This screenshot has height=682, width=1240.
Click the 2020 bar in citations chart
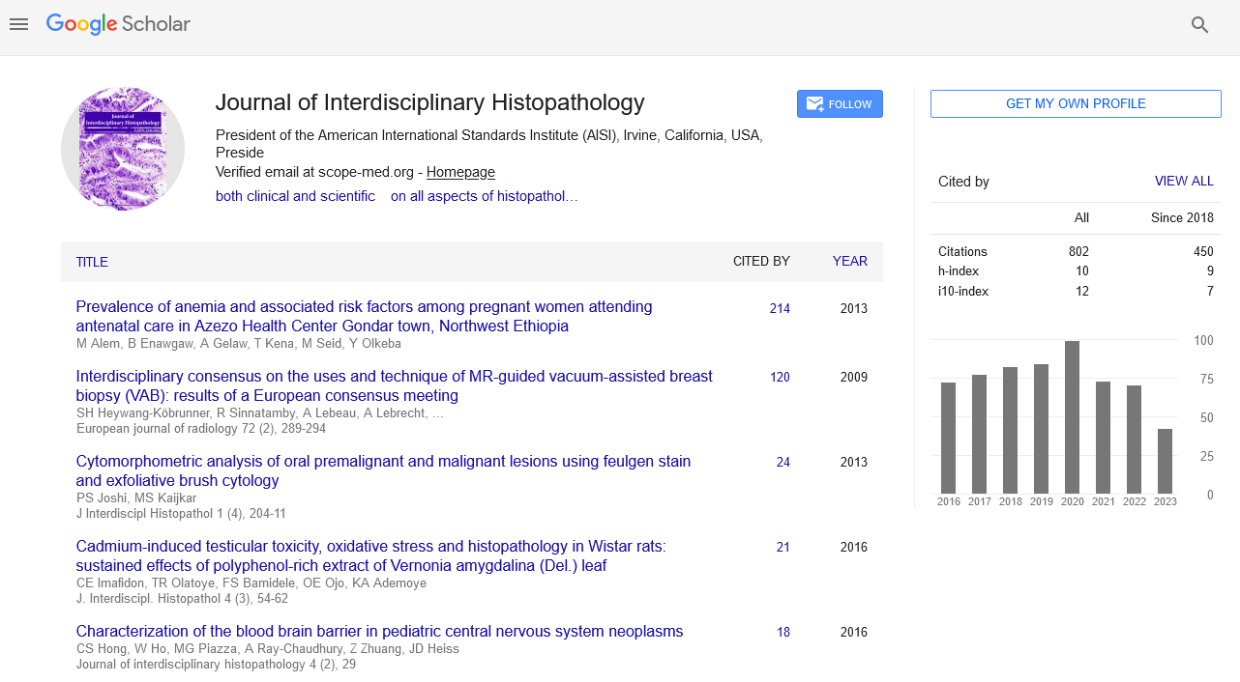[x=1072, y=417]
